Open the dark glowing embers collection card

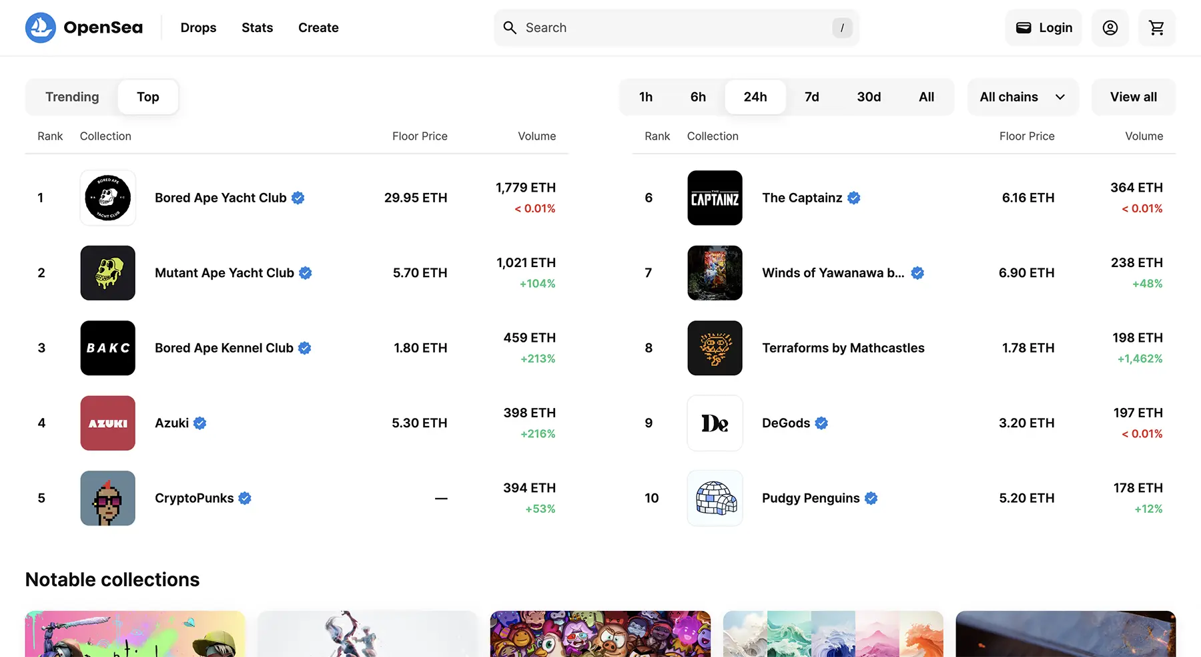click(1066, 634)
